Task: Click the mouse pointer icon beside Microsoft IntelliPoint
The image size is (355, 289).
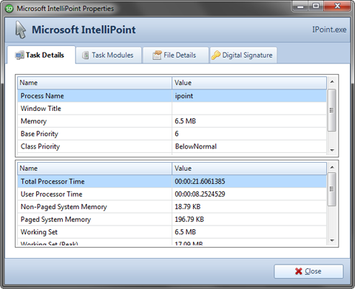Action: coord(21,30)
